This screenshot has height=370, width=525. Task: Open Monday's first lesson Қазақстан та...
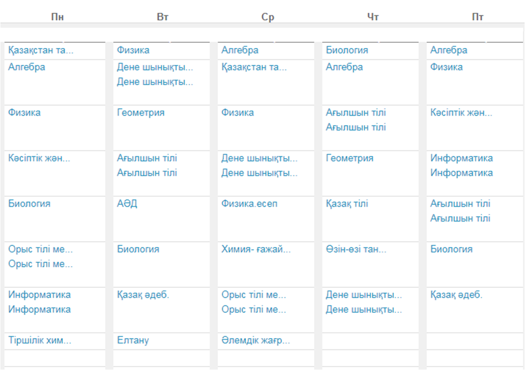tap(40, 50)
